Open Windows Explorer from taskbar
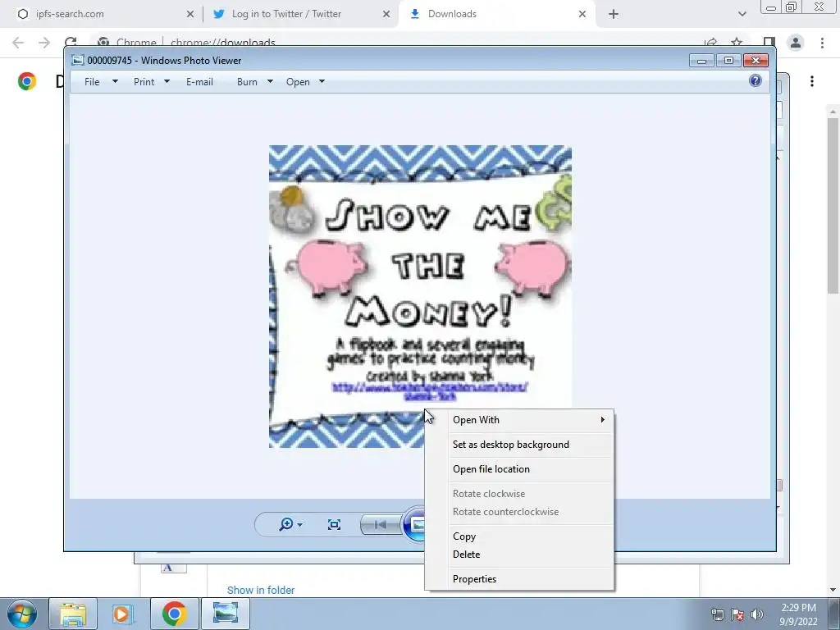This screenshot has width=840, height=630. point(73,614)
